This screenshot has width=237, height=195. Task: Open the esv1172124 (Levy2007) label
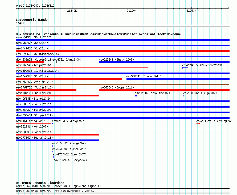70,160
